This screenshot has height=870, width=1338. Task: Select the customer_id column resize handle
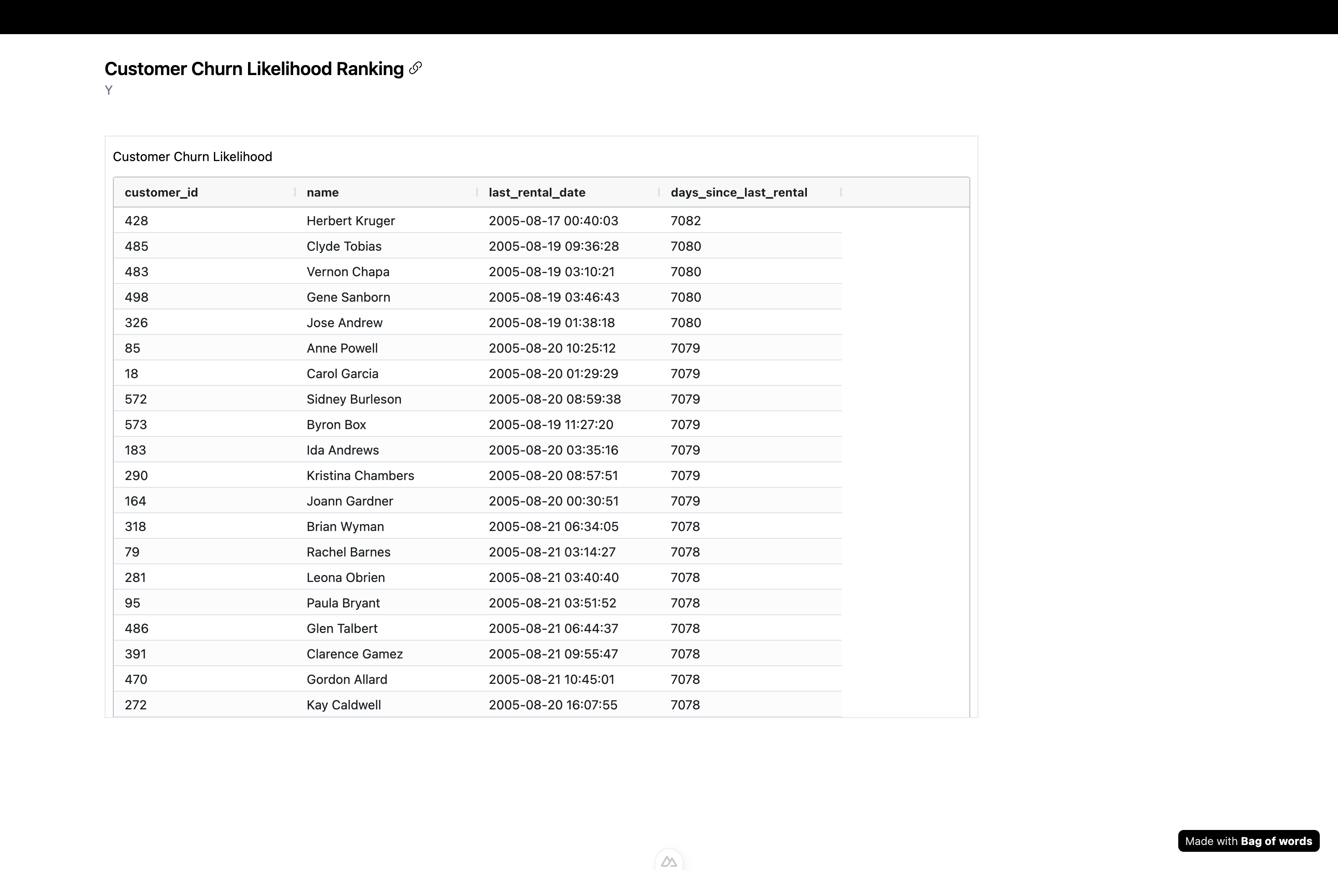point(294,192)
